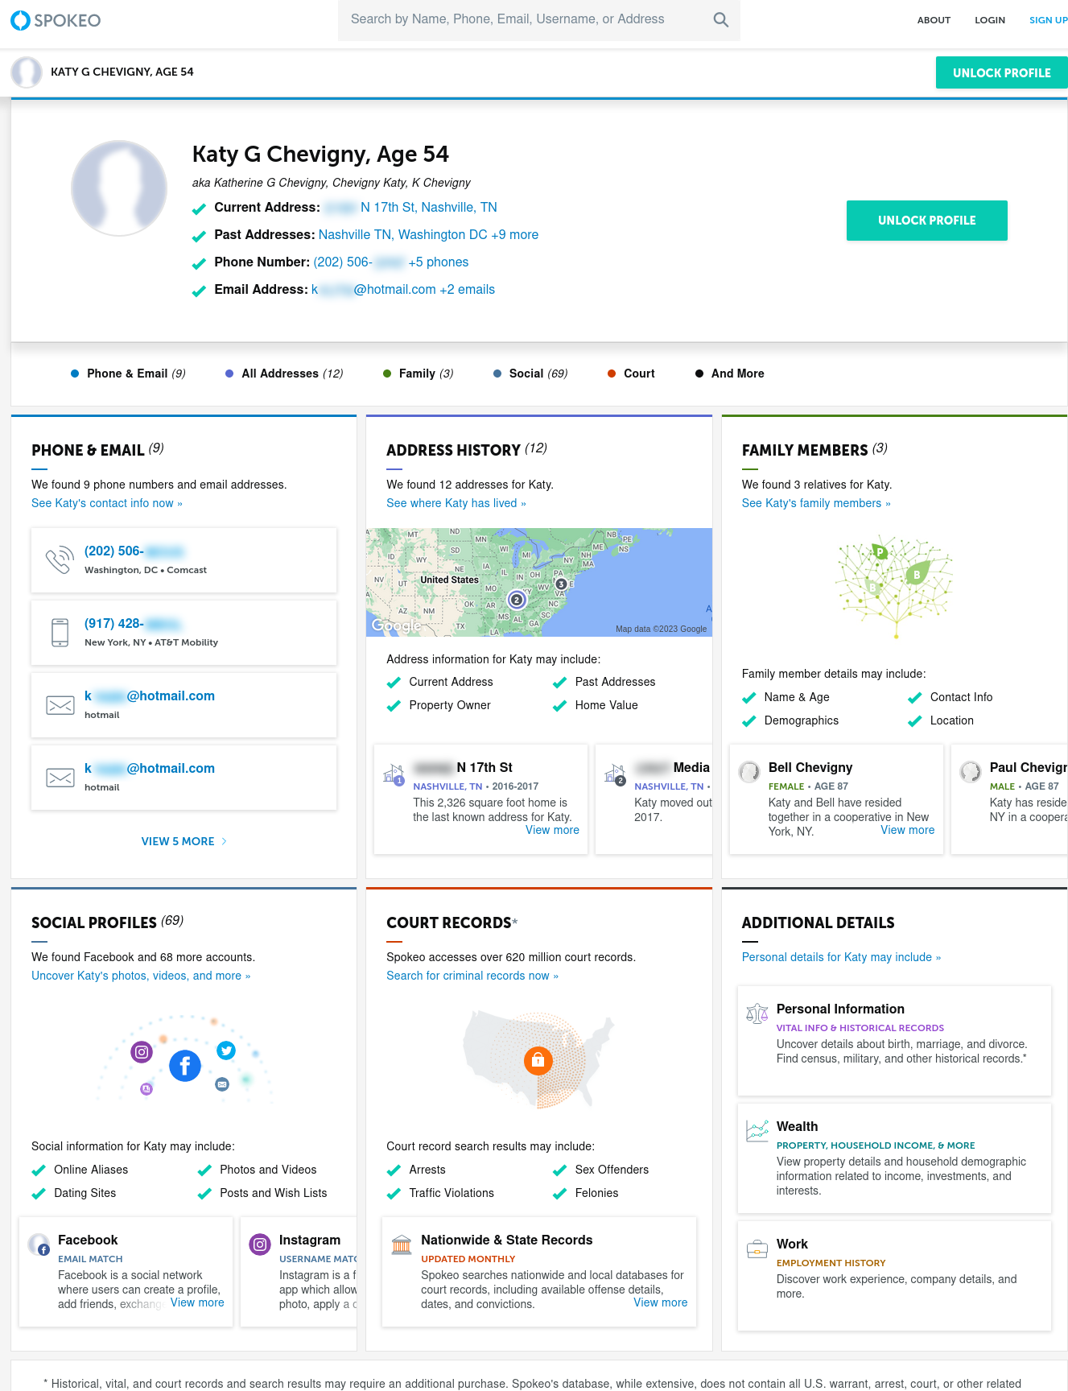Image resolution: width=1068 pixels, height=1391 pixels.
Task: Click the mobile phone icon for (917) 428 number
Action: point(60,632)
